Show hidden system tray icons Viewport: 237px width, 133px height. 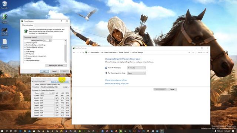click(x=213, y=131)
